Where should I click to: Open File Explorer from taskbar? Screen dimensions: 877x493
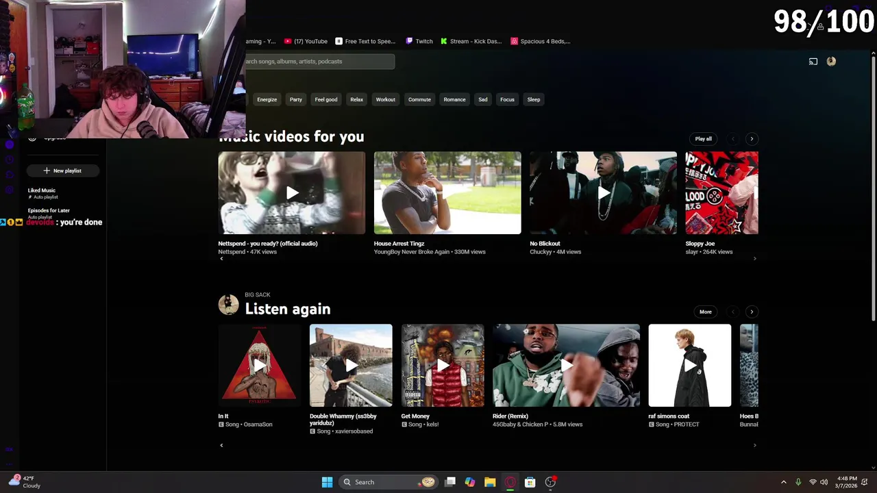(490, 482)
